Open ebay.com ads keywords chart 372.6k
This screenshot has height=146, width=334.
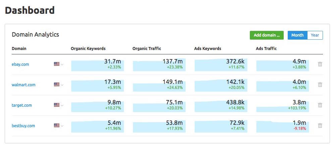pyautogui.click(x=221, y=65)
